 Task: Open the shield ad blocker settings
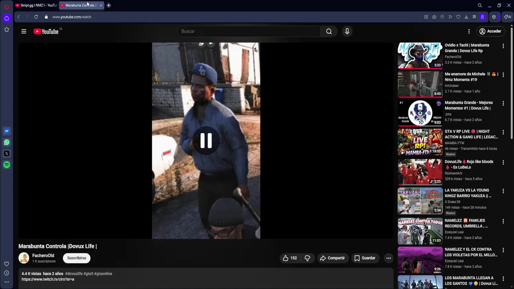tap(442, 17)
